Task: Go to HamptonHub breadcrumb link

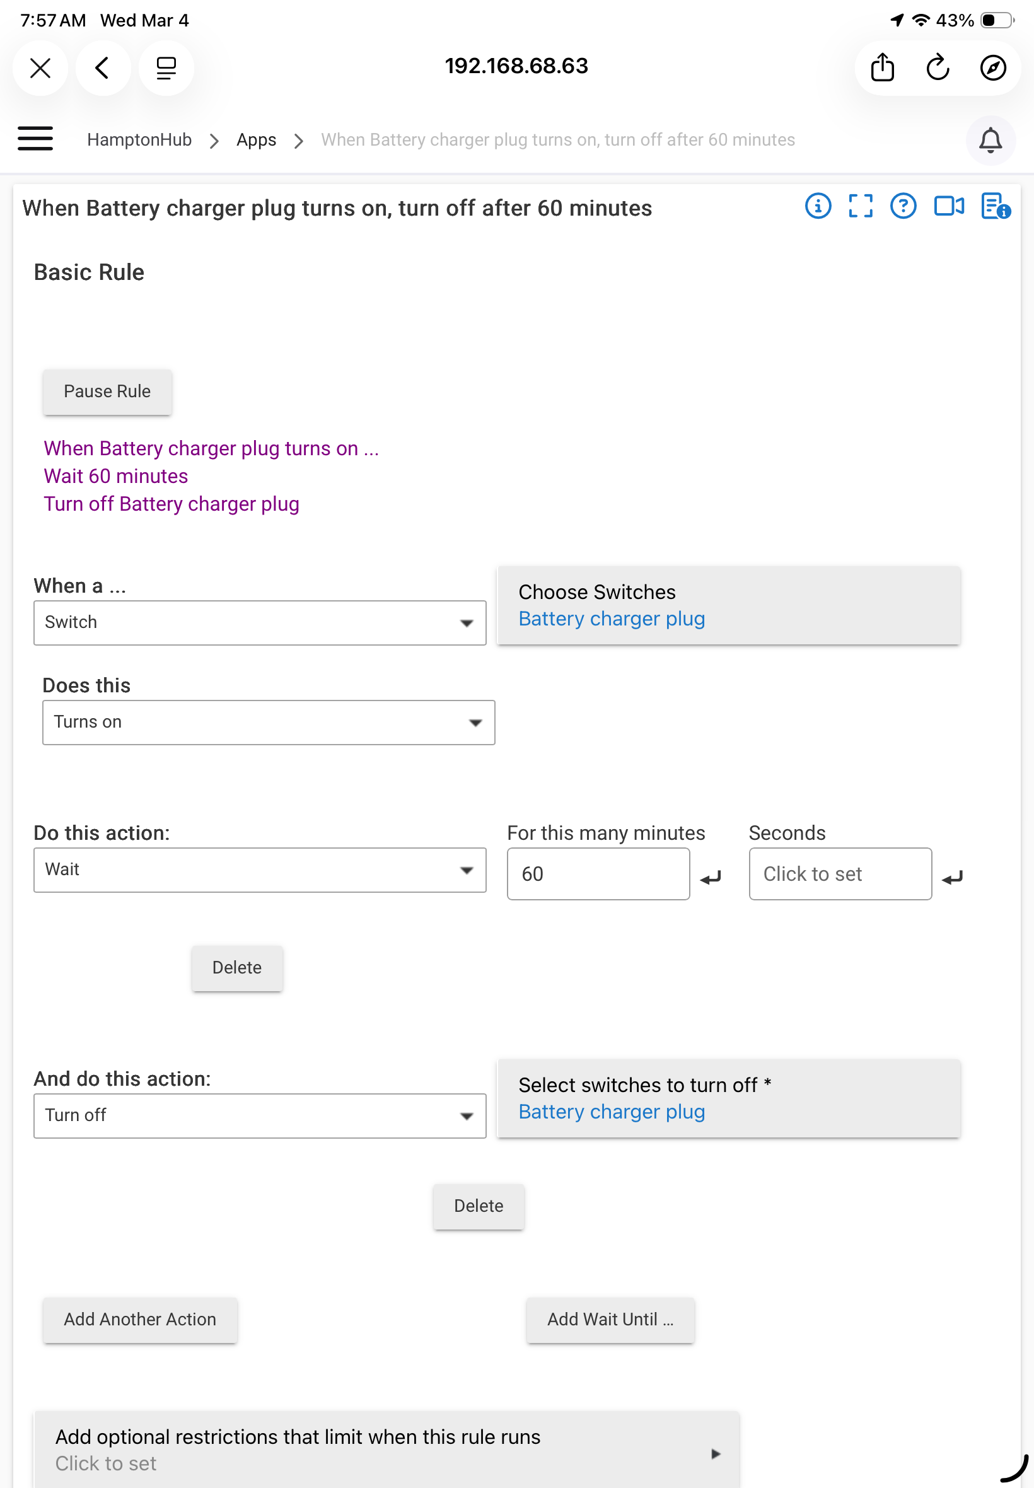Action: pyautogui.click(x=139, y=140)
